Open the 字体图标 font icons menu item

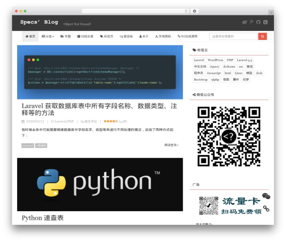(x=163, y=37)
